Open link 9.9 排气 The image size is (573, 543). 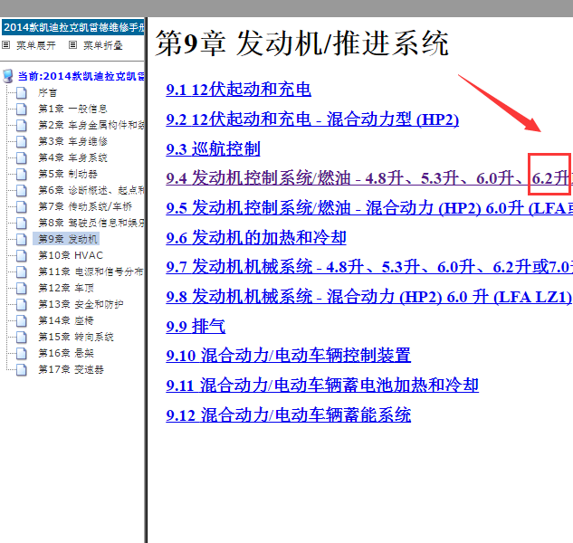pyautogui.click(x=196, y=327)
